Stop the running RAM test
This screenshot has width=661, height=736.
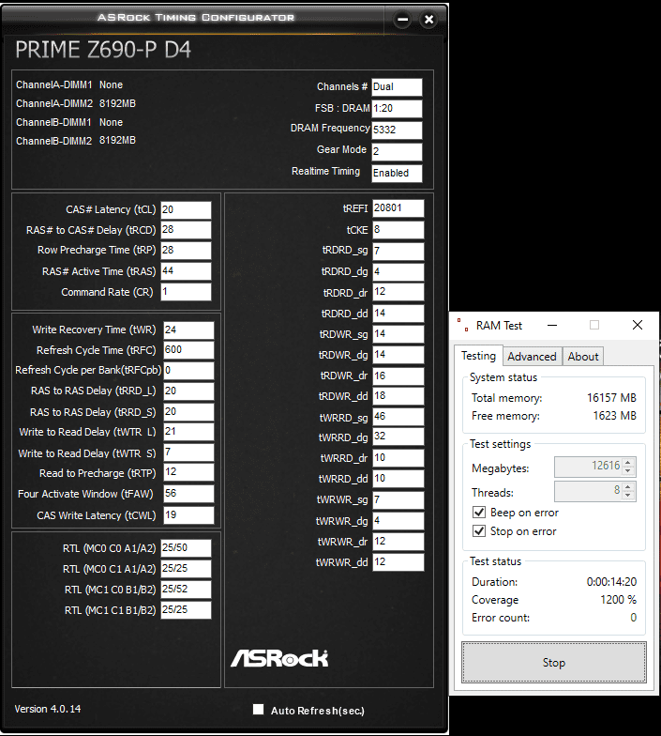553,663
